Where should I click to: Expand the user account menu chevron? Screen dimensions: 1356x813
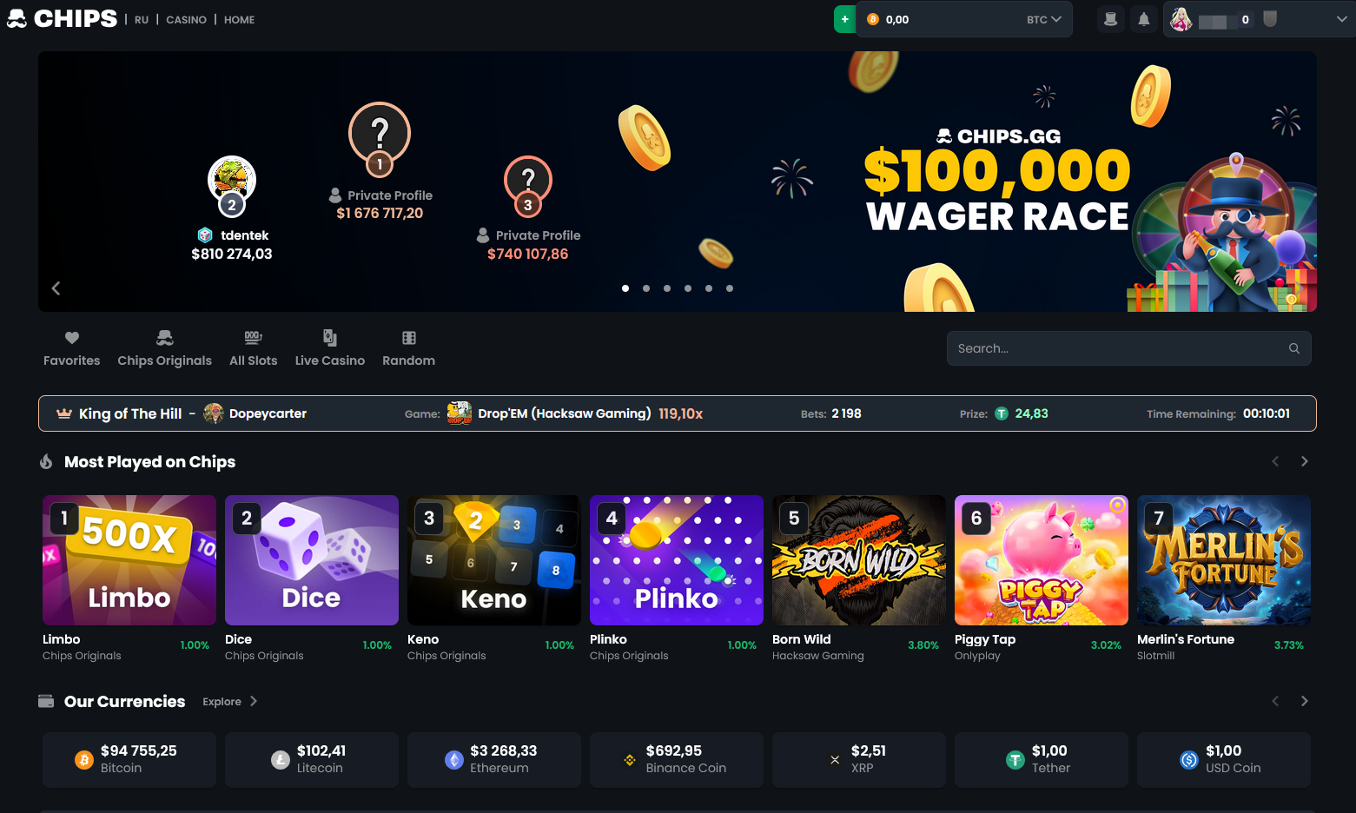click(x=1341, y=19)
